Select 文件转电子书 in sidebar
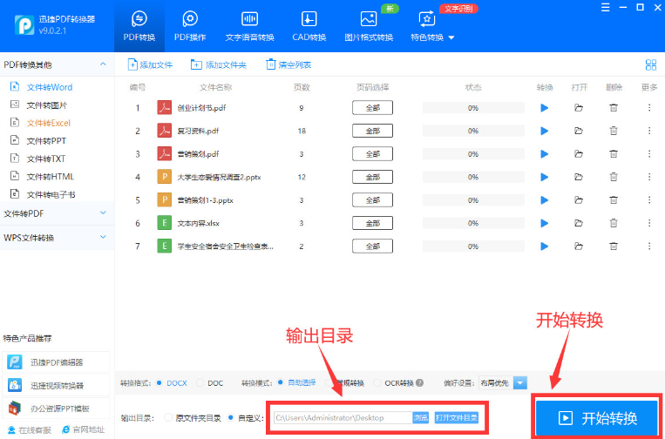 tap(51, 194)
